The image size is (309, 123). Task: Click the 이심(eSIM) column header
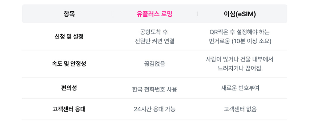(240, 14)
